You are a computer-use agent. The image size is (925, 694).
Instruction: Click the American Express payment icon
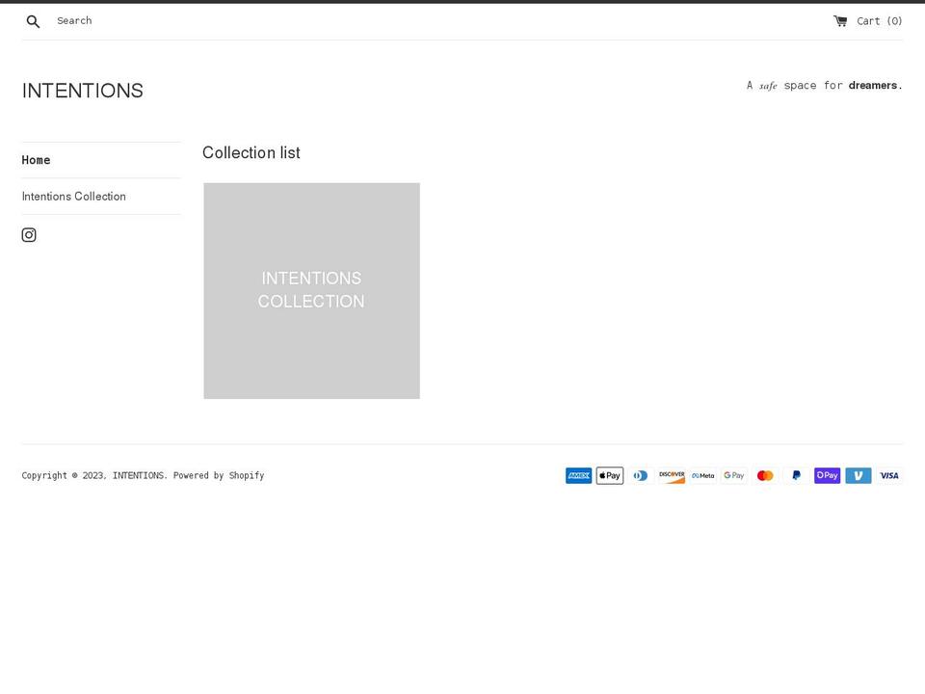tap(578, 475)
